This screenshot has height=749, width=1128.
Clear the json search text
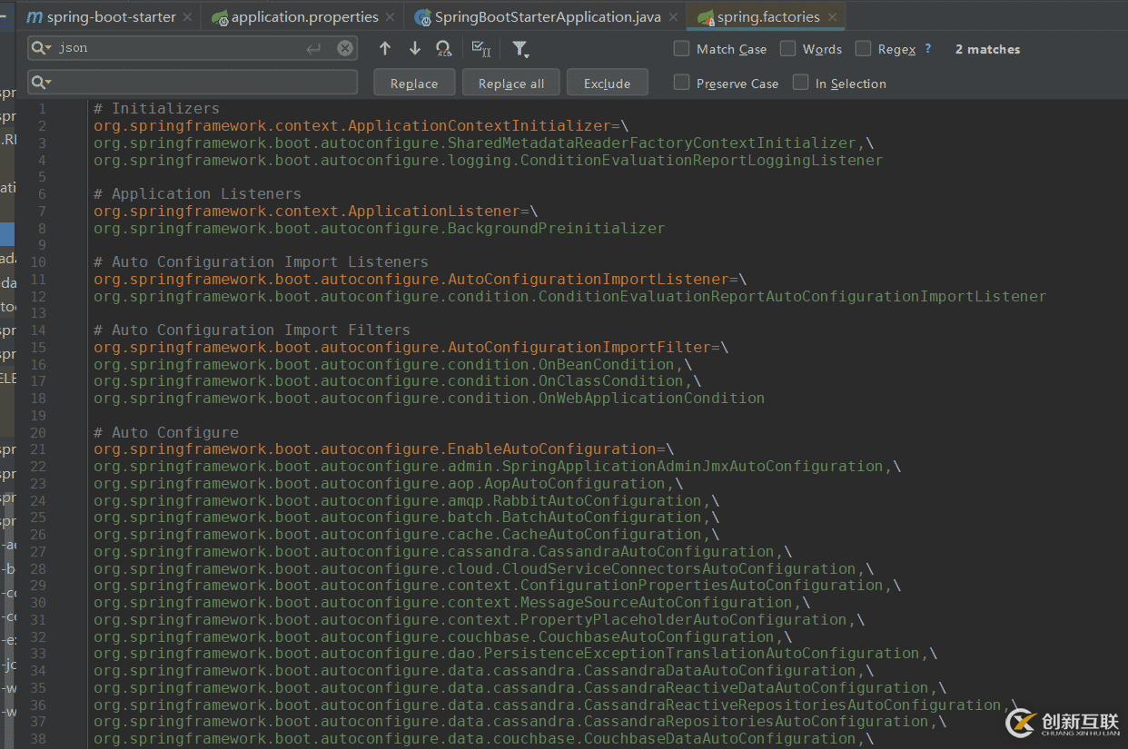(345, 49)
